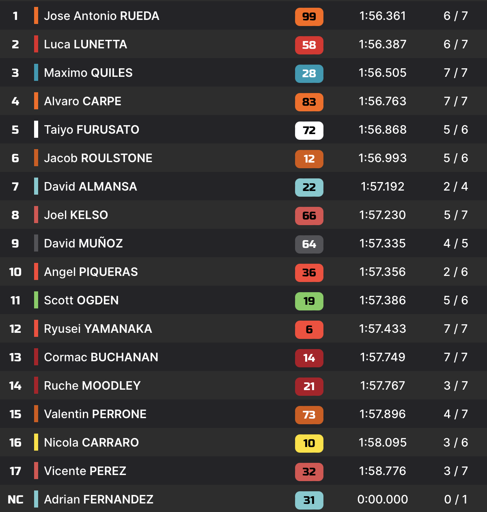Click the green number 19 badge
The height and width of the screenshot is (512, 487).
[x=309, y=301]
